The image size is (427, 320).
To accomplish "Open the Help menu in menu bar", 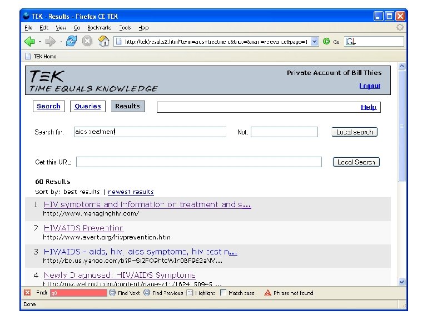I will 143,27.
